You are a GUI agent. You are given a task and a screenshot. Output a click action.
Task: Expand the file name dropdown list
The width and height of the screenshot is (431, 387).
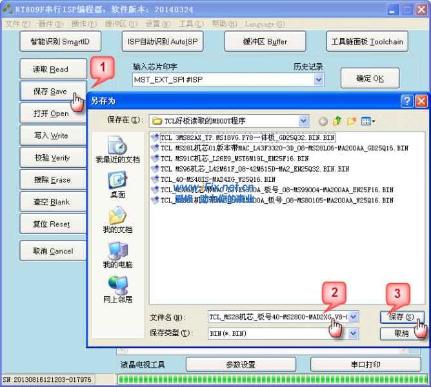(354, 317)
